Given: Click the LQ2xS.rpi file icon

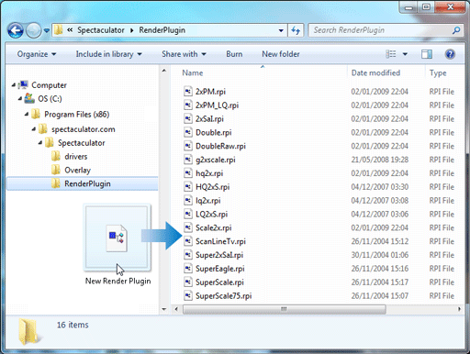Looking at the screenshot, I should point(188,214).
